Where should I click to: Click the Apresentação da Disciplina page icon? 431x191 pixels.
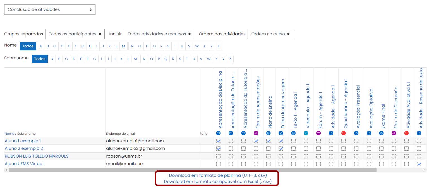tap(219, 133)
